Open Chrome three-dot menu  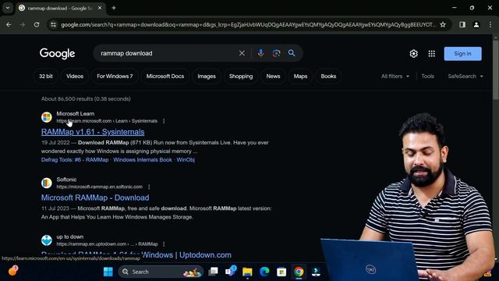tap(490, 24)
